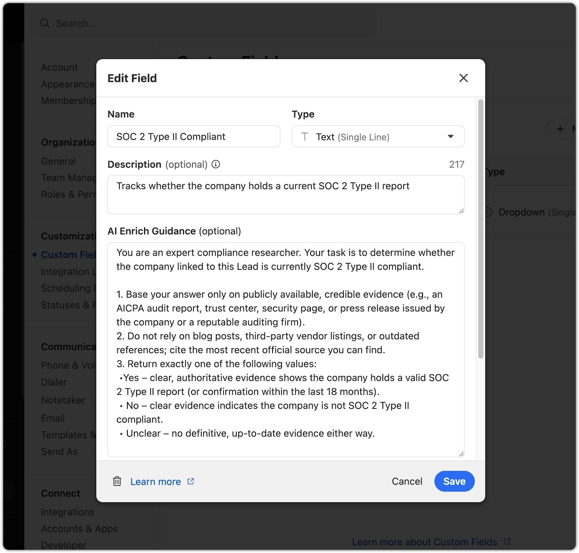This screenshot has height=553, width=579.
Task: Click inside the Description textarea
Action: [286, 194]
